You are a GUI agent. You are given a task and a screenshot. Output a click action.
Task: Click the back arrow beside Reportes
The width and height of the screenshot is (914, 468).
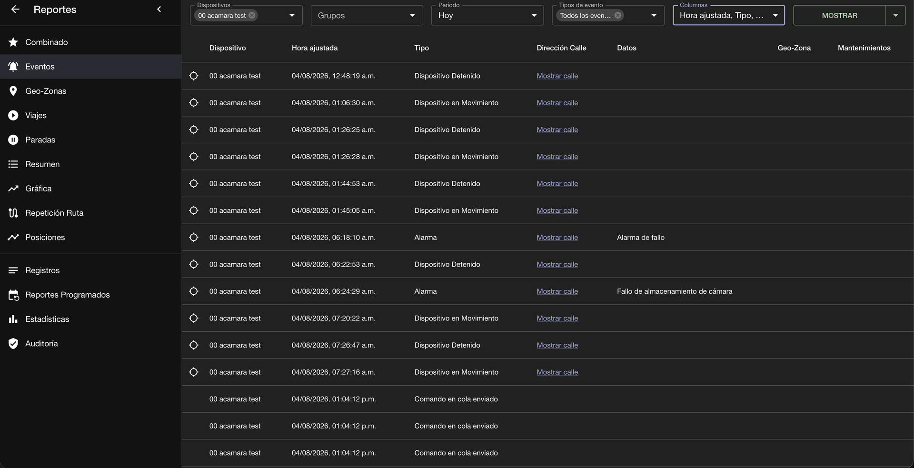click(15, 10)
